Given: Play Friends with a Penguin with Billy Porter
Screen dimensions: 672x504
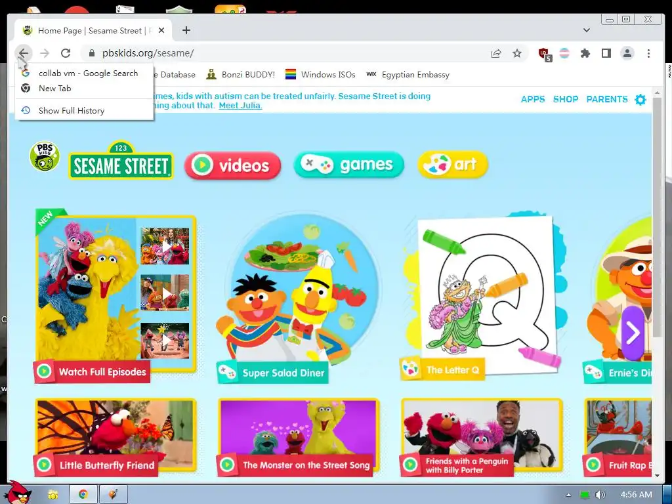Looking at the screenshot, I should point(481,436).
